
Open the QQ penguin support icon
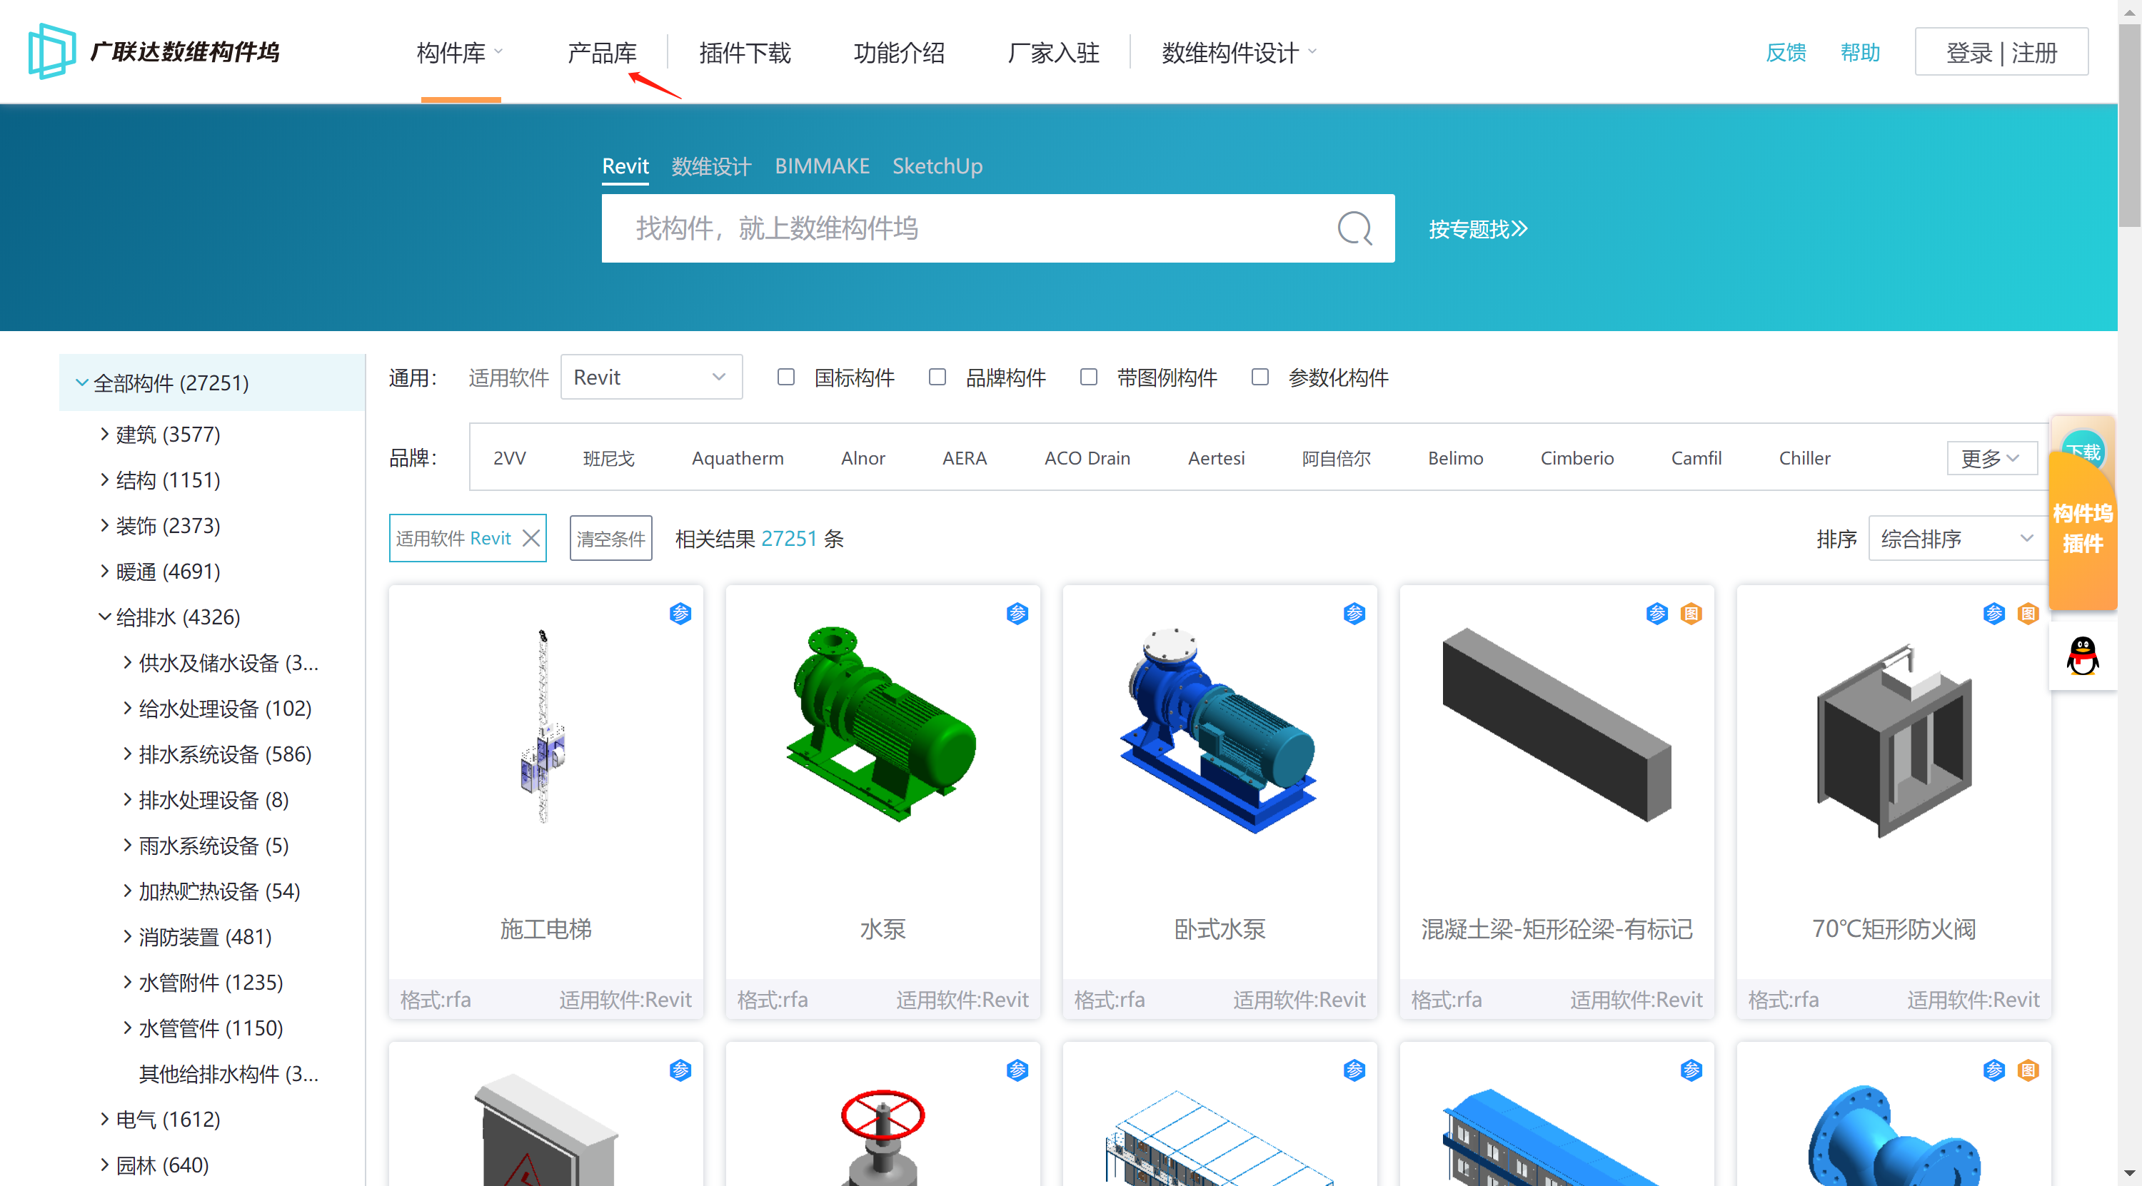[x=2082, y=655]
